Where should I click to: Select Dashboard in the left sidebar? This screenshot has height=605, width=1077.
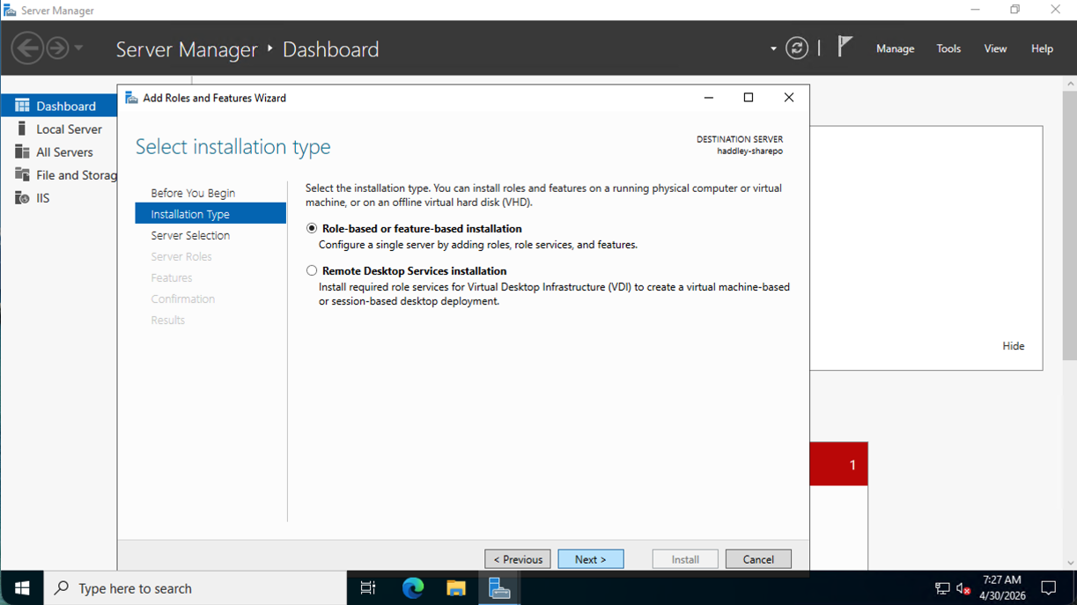coord(59,106)
